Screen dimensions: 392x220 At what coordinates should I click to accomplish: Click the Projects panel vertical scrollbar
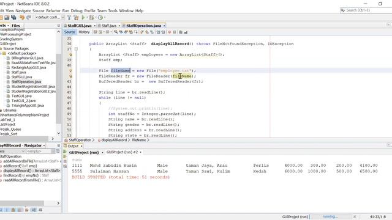point(59,88)
